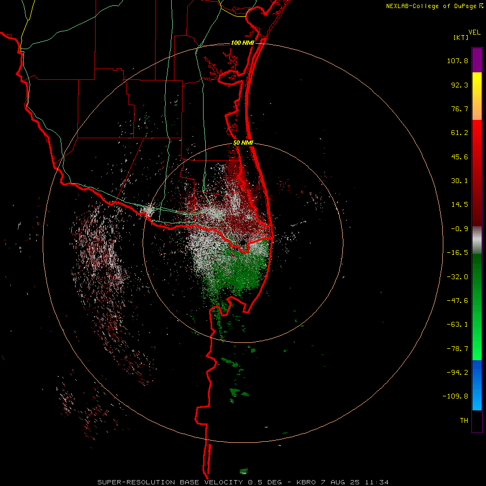Click the TH legend label
The width and height of the screenshot is (486, 486).
coord(464,420)
